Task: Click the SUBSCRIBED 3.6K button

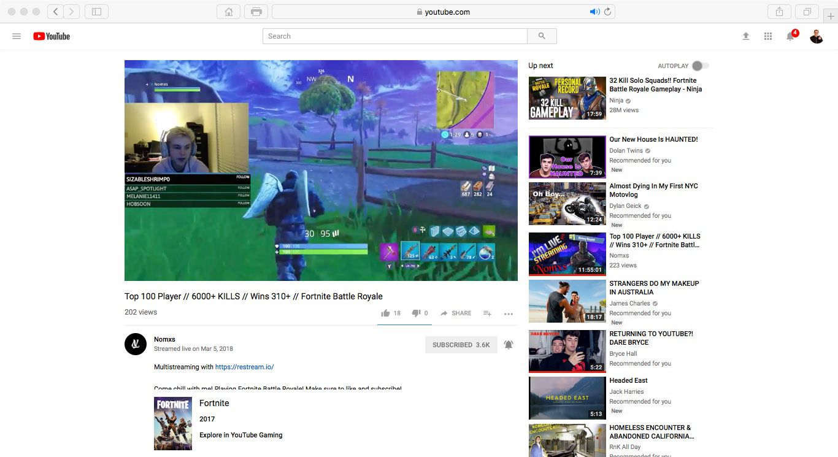Action: click(461, 345)
